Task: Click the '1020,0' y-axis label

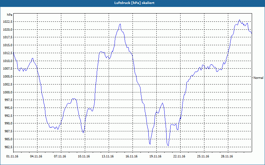Action: [x=8, y=29]
